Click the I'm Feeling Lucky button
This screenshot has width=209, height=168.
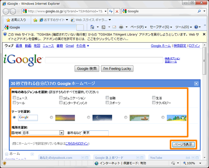(117, 69)
